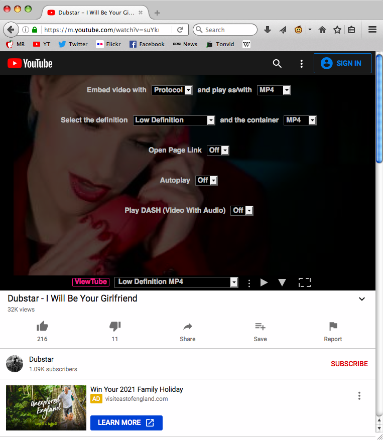Screen dimensions: 383x440
Task: Open the ad options three-dot menu
Action: coord(359,396)
